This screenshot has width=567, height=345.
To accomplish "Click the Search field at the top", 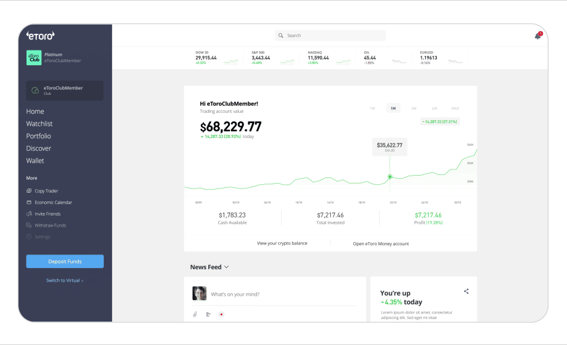I will [330, 36].
